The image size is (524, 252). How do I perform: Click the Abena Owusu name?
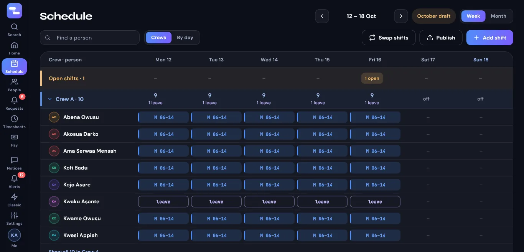(81, 117)
